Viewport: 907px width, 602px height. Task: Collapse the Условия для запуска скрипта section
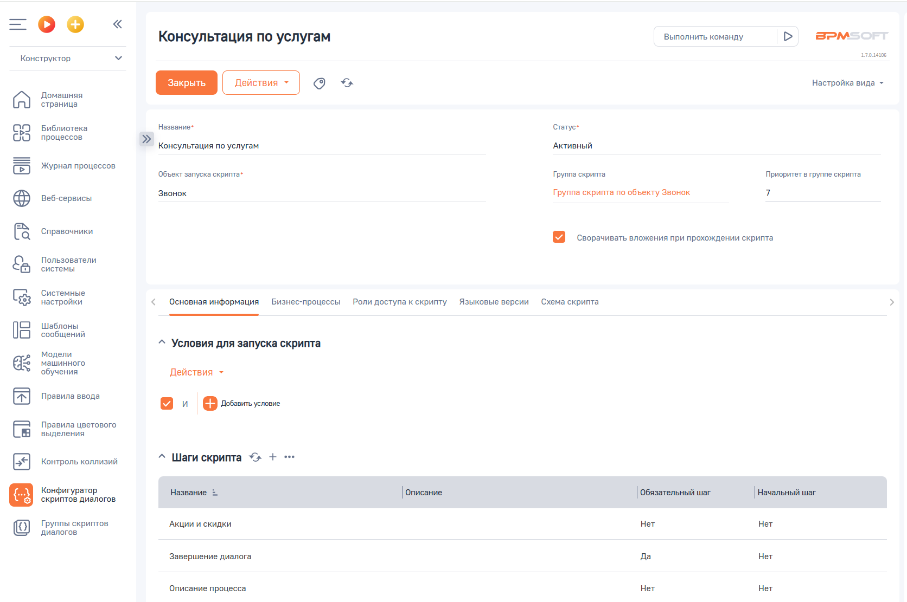161,341
